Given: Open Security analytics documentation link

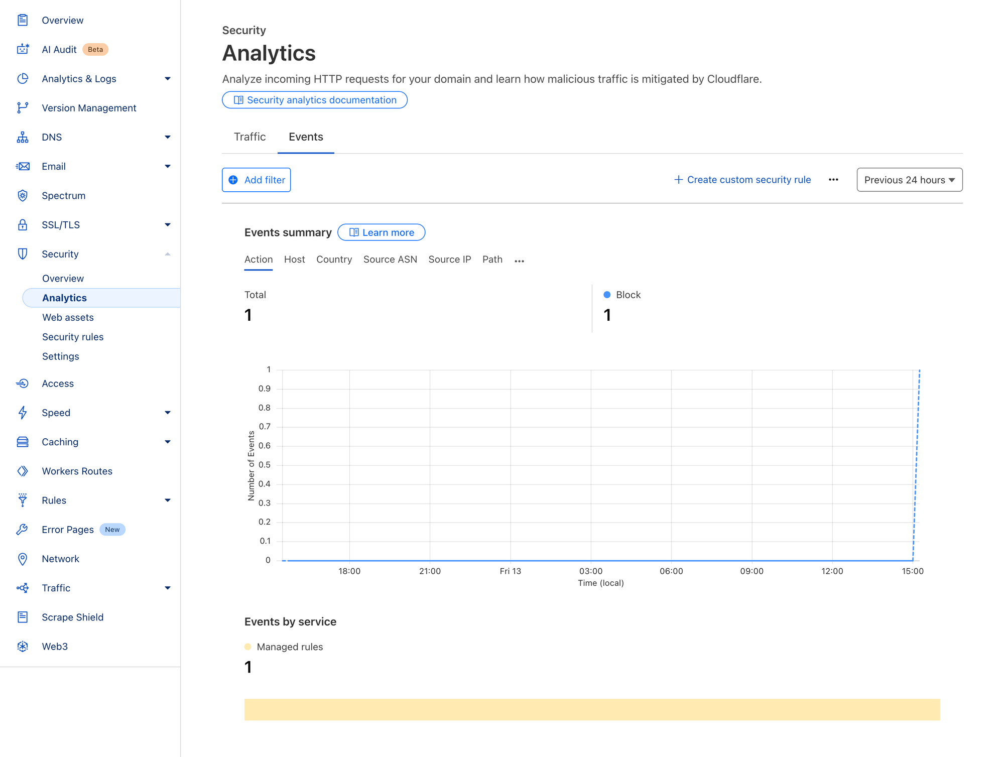Looking at the screenshot, I should pyautogui.click(x=315, y=100).
